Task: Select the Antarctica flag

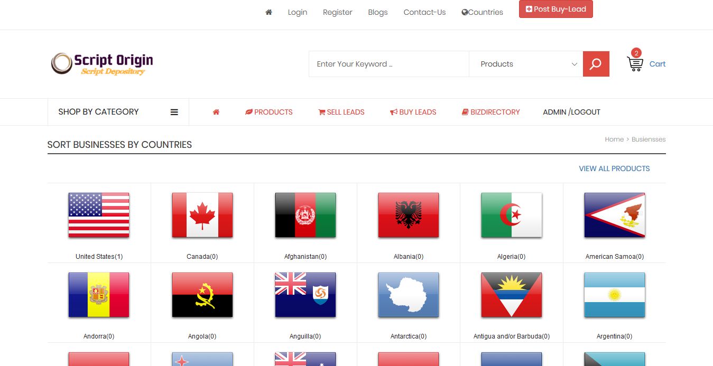Action: pyautogui.click(x=409, y=295)
